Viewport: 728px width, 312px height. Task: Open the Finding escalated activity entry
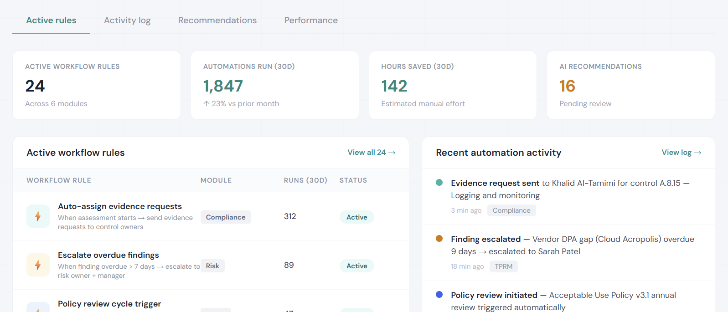click(x=568, y=253)
